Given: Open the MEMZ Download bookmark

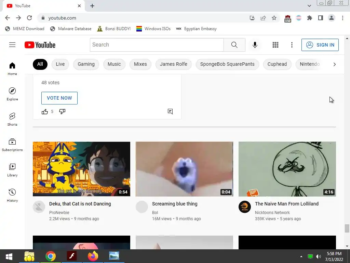Looking at the screenshot, I should [x=25, y=29].
